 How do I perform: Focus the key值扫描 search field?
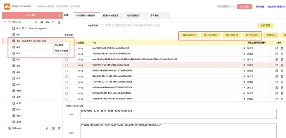pos(177,26)
